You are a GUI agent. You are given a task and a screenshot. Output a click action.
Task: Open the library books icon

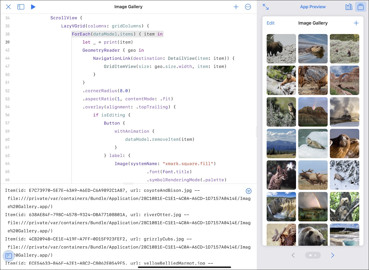click(x=349, y=7)
